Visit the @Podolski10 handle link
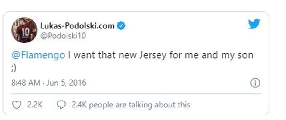286x120 pixels. point(63,36)
